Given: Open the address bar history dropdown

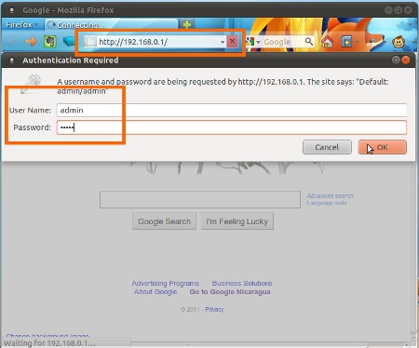Looking at the screenshot, I should coord(223,42).
